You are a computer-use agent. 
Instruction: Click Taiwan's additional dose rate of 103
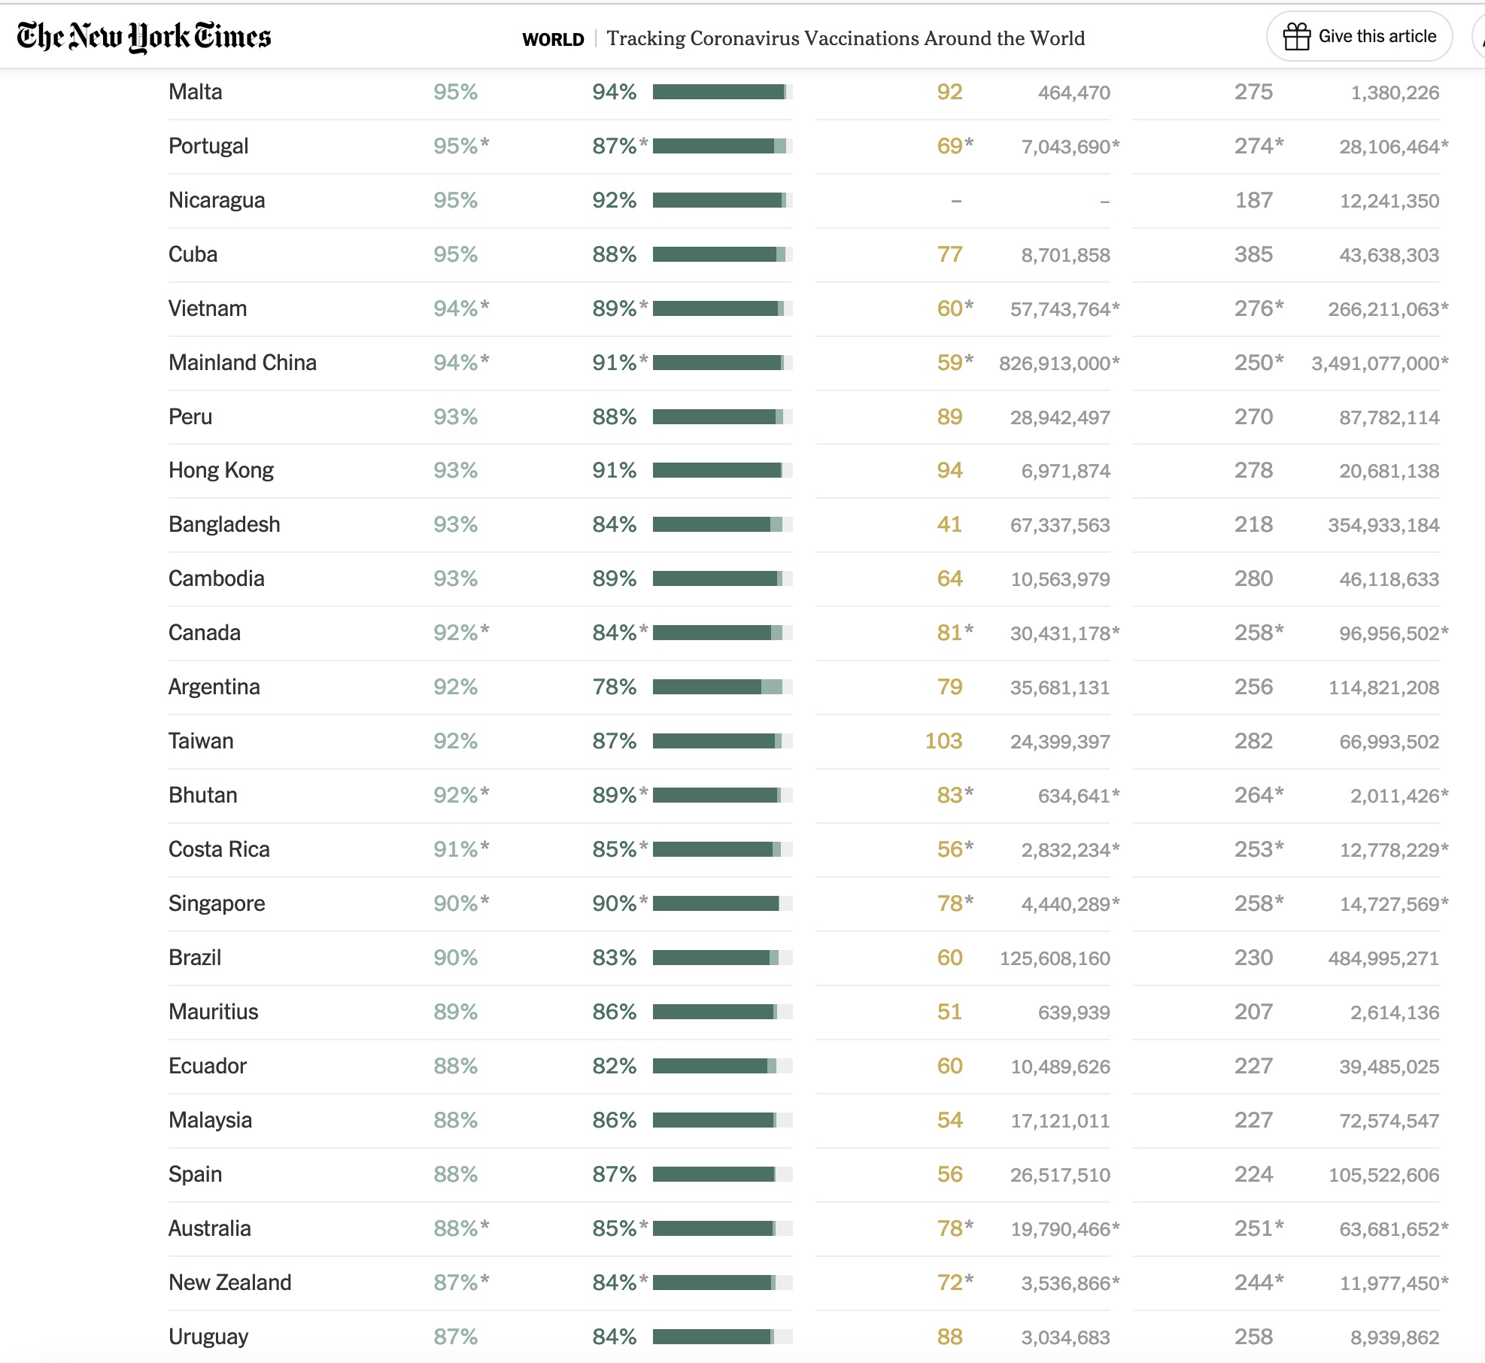pyautogui.click(x=943, y=741)
